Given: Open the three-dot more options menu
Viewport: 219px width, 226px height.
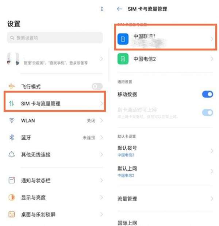Looking at the screenshot, I should coord(102,9).
